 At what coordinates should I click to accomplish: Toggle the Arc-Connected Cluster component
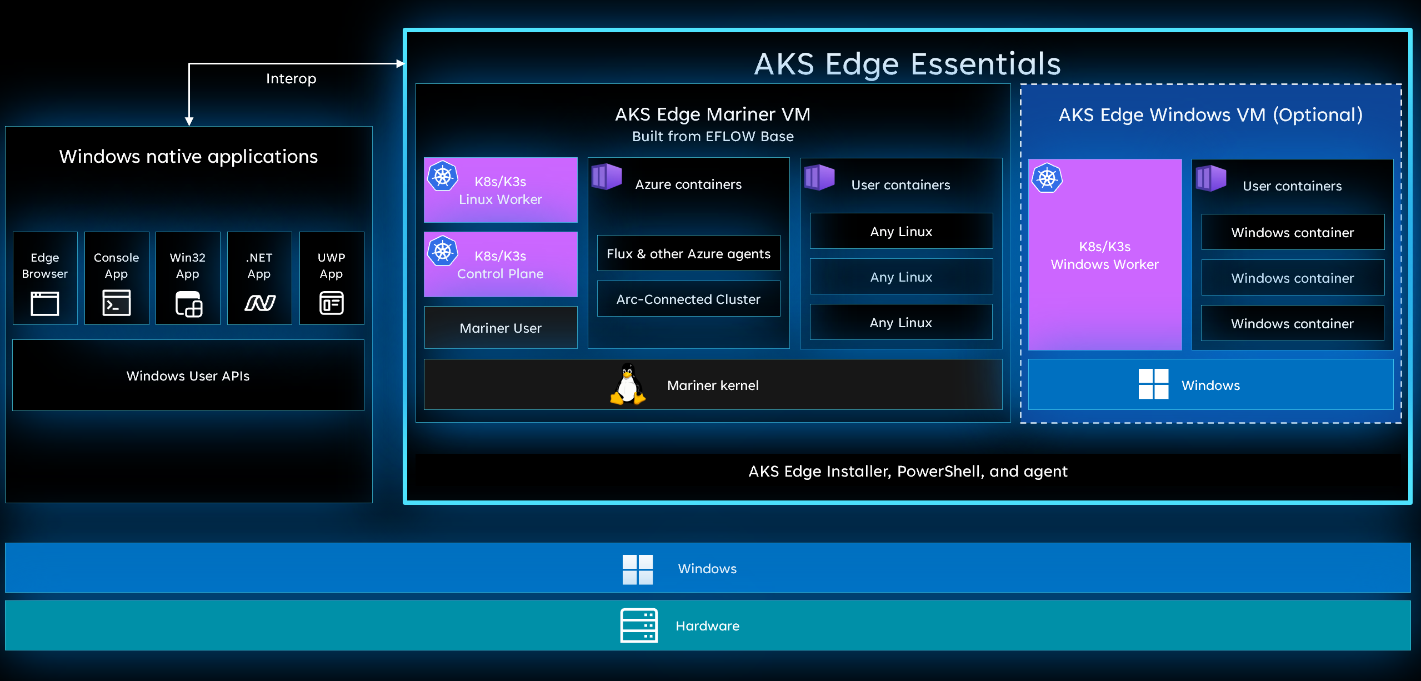coord(691,299)
